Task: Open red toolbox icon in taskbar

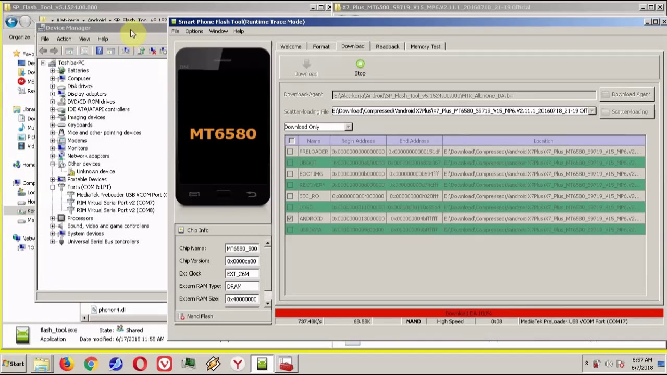Action: (x=286, y=364)
